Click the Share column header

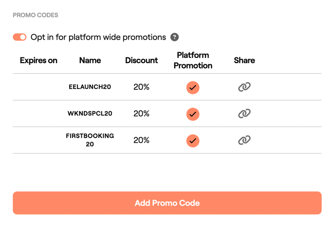coord(244,61)
